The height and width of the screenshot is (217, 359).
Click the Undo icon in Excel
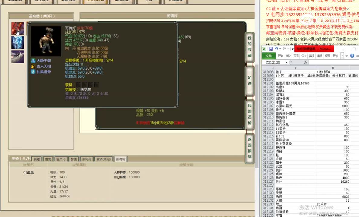point(276,49)
